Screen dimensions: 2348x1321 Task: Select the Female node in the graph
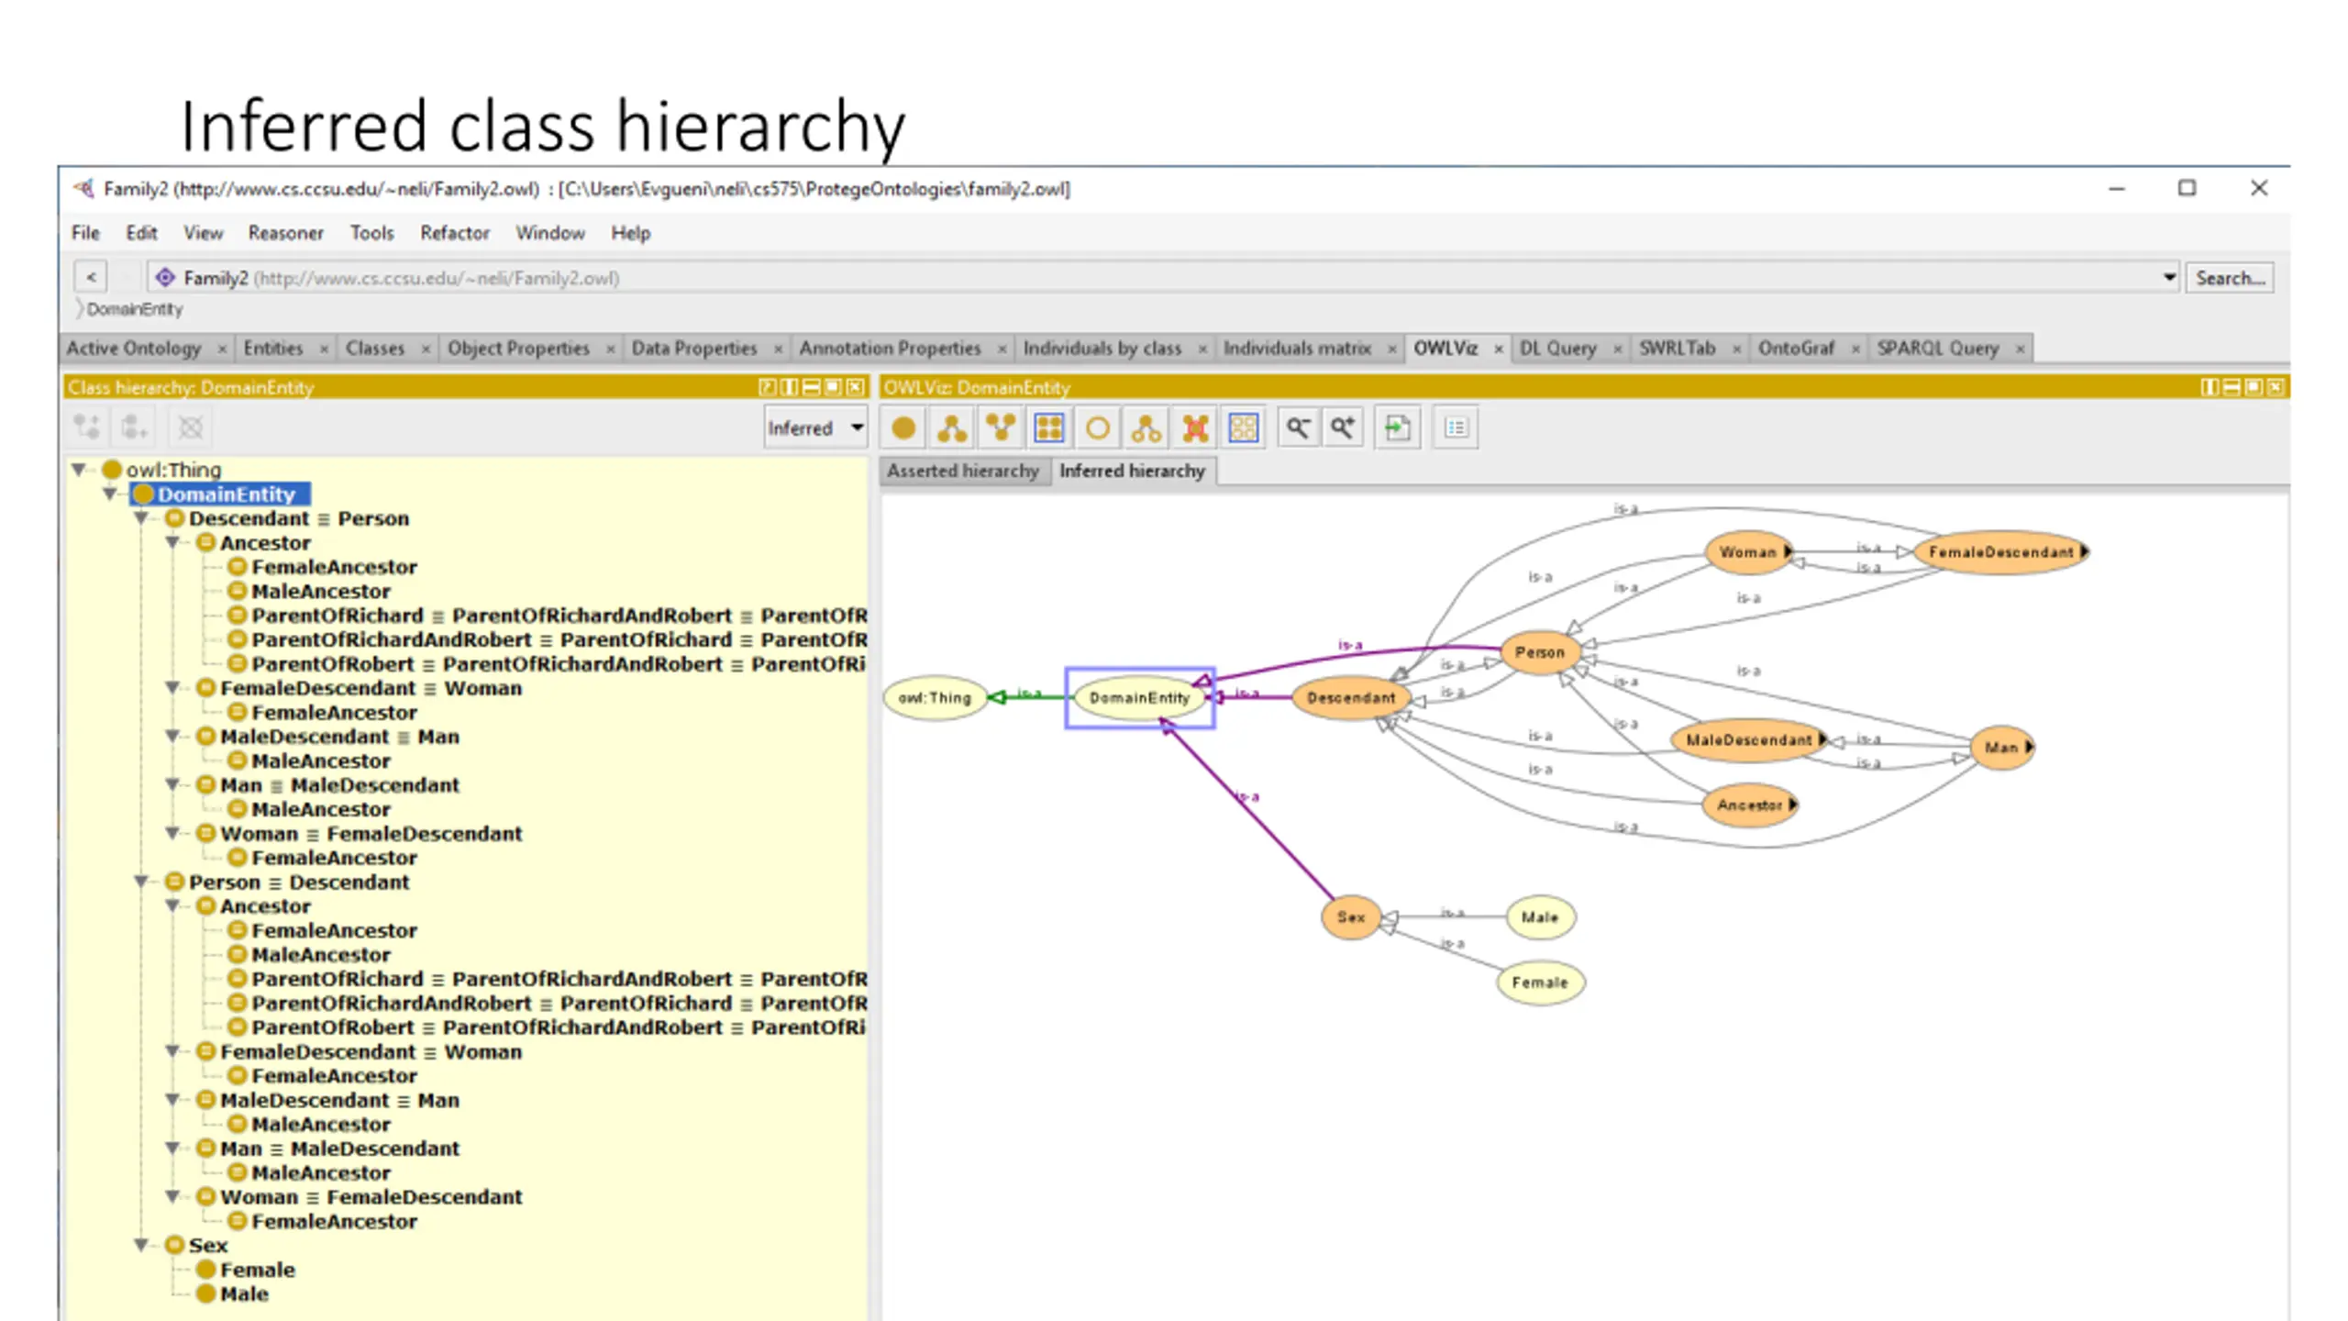[1540, 982]
